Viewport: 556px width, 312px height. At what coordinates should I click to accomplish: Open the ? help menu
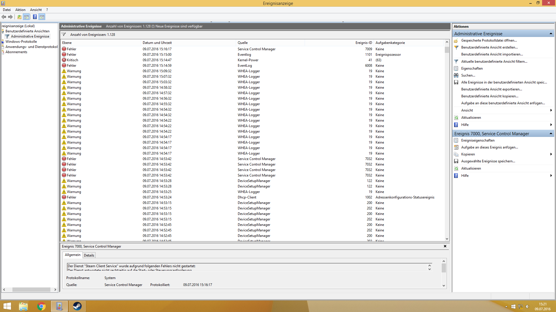point(47,10)
